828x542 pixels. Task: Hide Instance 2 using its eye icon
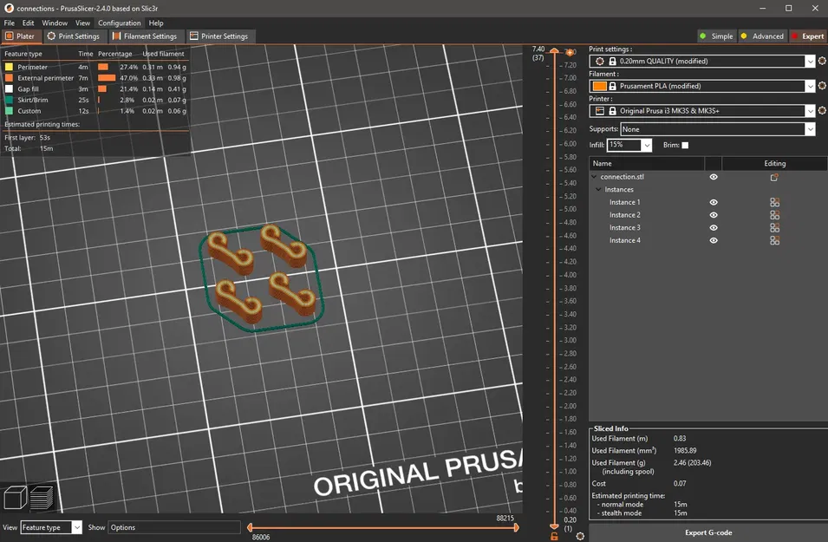click(x=714, y=215)
